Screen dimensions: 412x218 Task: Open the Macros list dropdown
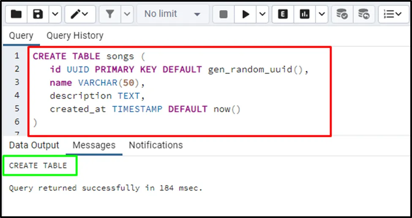(393, 14)
